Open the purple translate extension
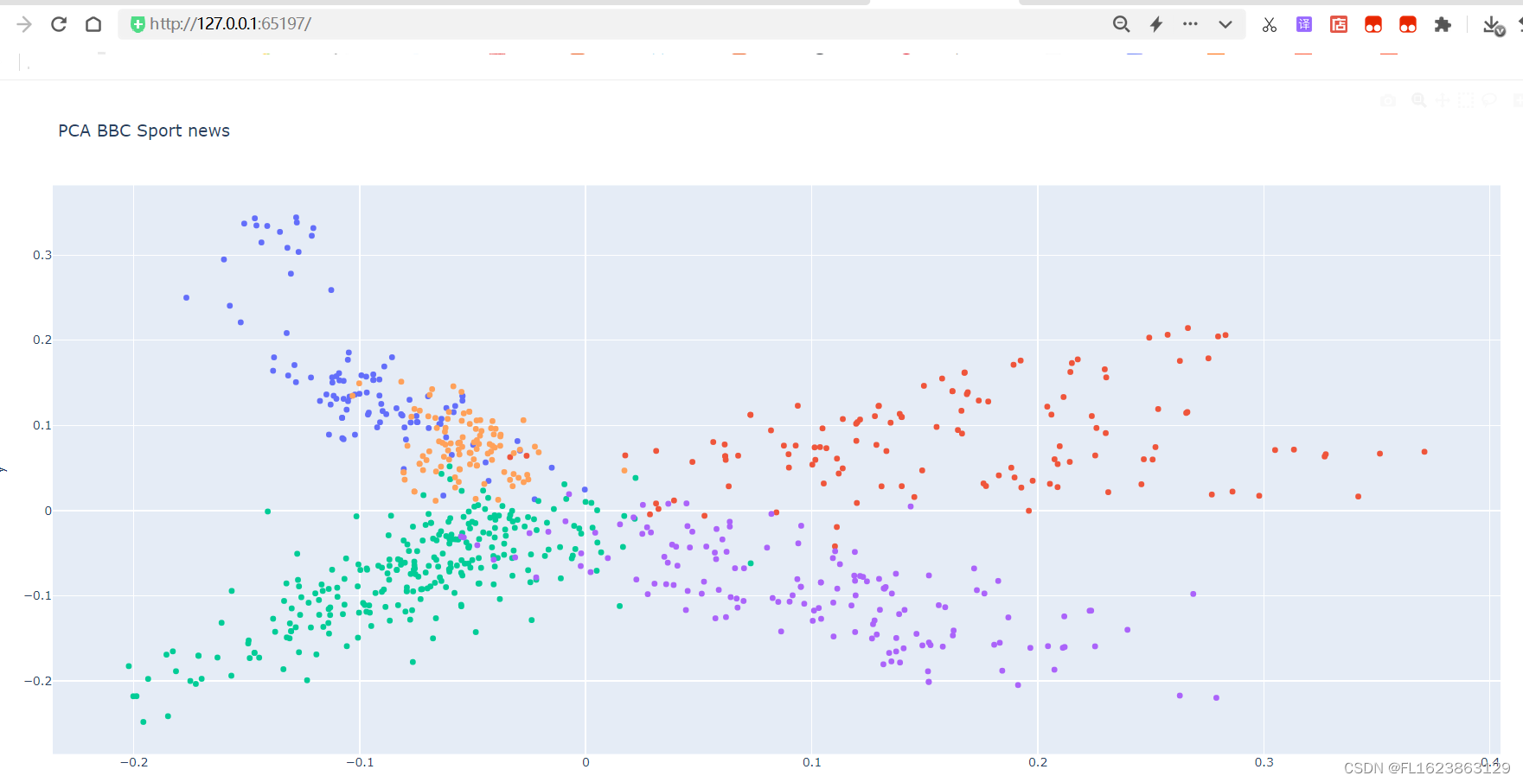The image size is (1523, 782). pyautogui.click(x=1304, y=24)
